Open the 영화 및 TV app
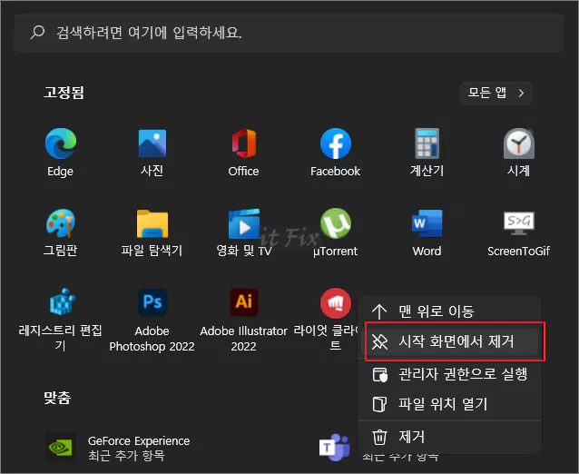Image resolution: width=579 pixels, height=474 pixels. (244, 232)
